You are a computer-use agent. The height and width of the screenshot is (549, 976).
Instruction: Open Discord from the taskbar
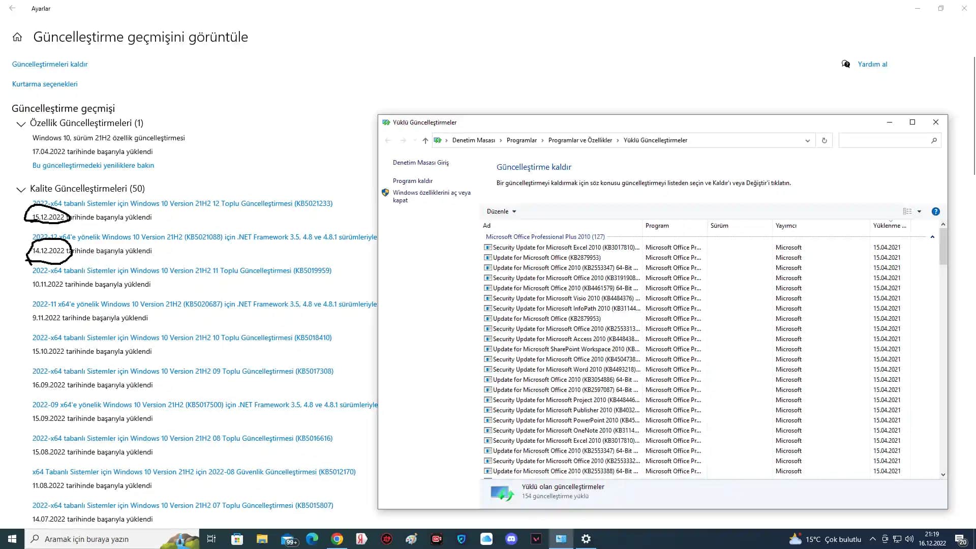pyautogui.click(x=511, y=539)
